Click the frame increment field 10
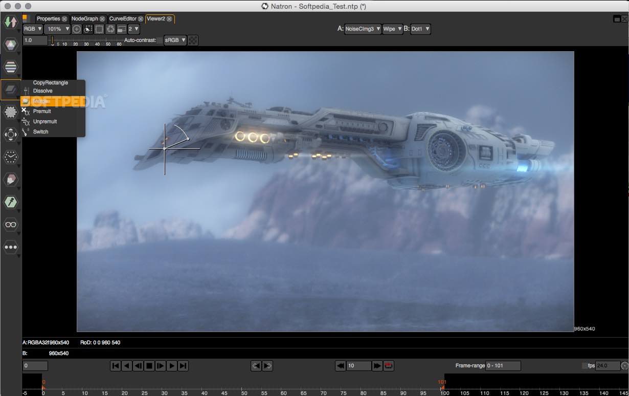The image size is (629, 396). (359, 365)
